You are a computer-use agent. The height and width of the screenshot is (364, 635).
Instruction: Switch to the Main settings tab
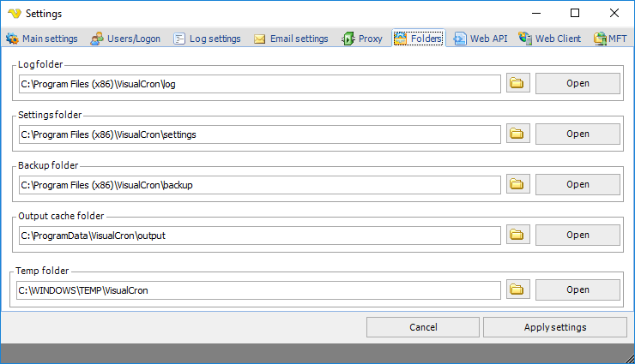coord(42,39)
